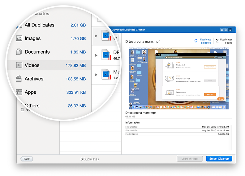The width and height of the screenshot is (245, 176).
Task: Click the file name below the preview
Action: (x=141, y=113)
